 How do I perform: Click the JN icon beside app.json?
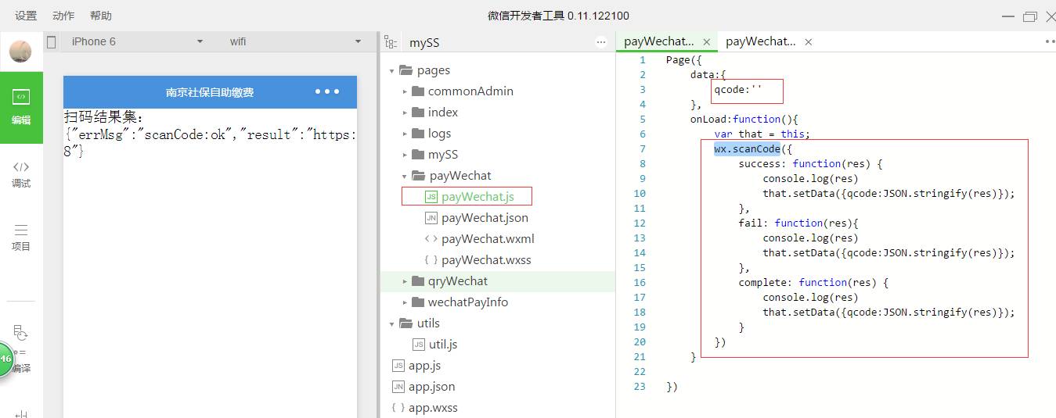click(x=398, y=387)
